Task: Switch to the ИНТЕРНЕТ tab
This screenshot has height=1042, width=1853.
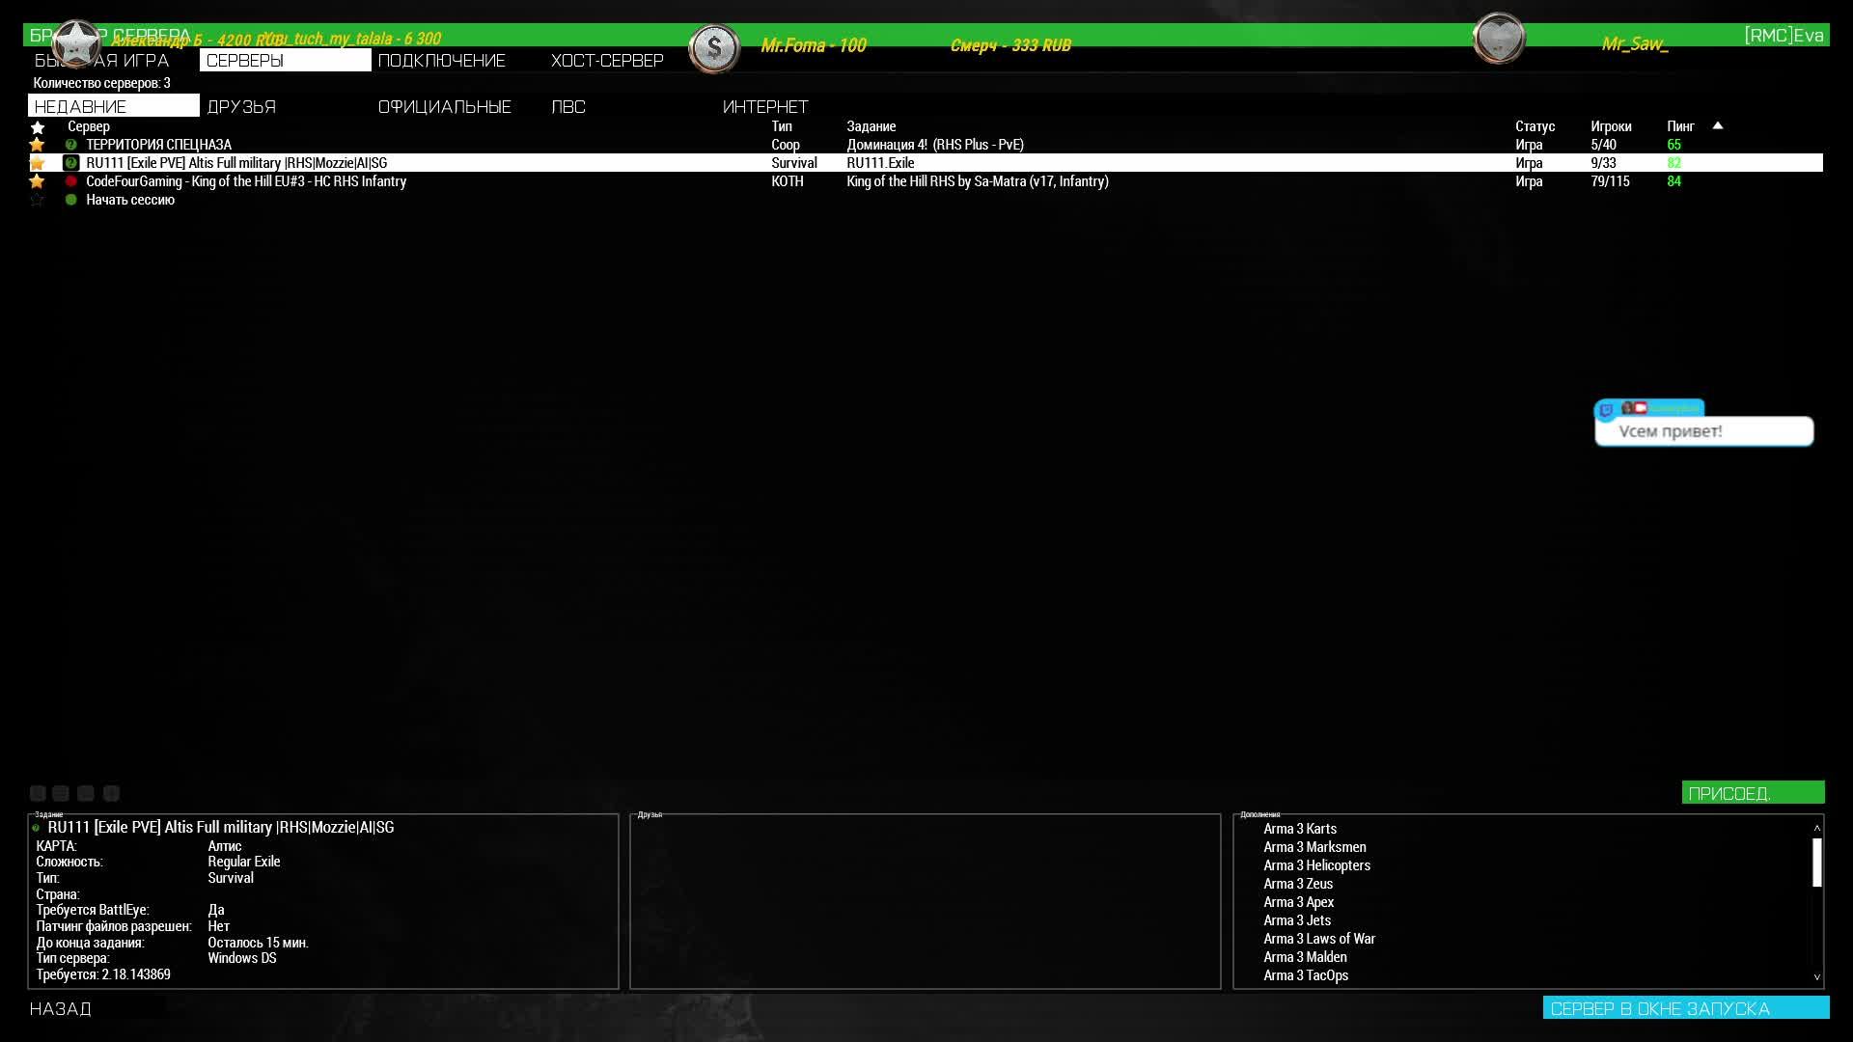Action: 765,107
